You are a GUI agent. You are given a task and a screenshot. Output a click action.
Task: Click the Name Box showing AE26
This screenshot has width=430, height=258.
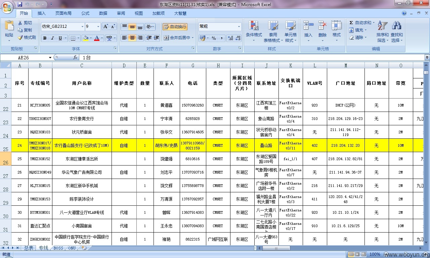tap(26, 58)
